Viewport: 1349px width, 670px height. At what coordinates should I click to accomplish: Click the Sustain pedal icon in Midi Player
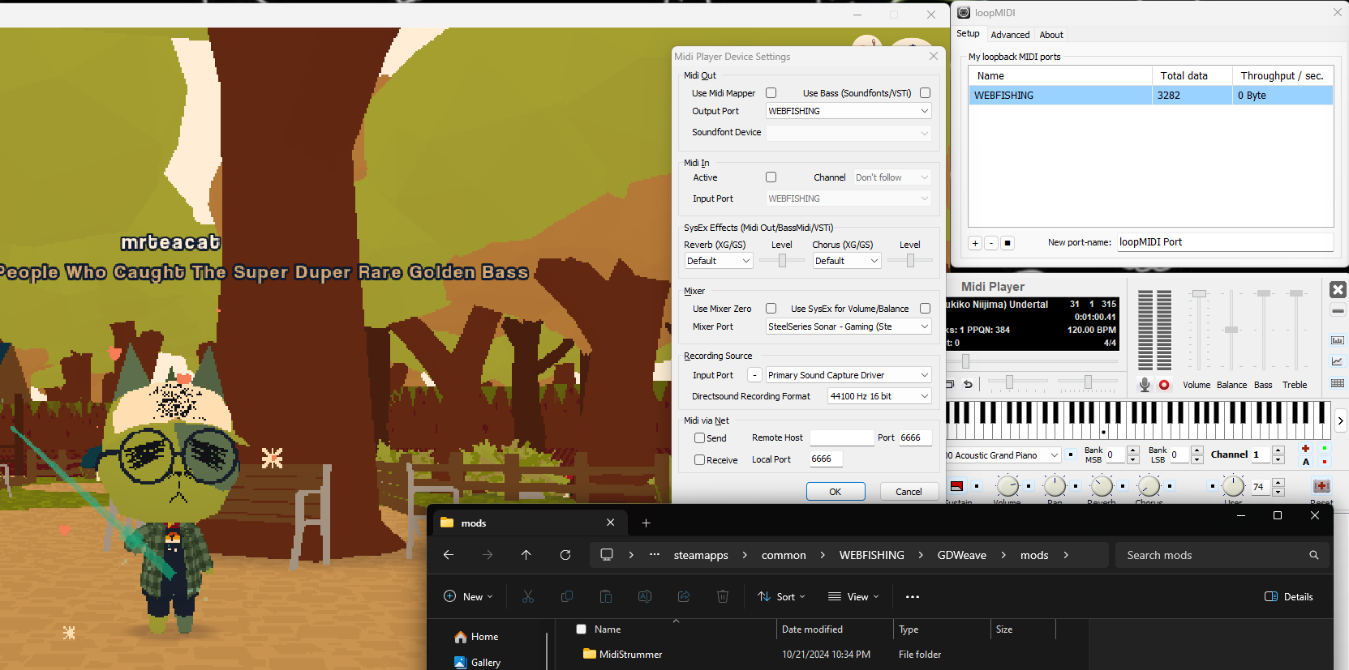coord(957,486)
